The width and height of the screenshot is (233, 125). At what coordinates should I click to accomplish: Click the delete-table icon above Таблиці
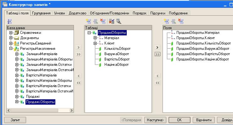[103, 21]
